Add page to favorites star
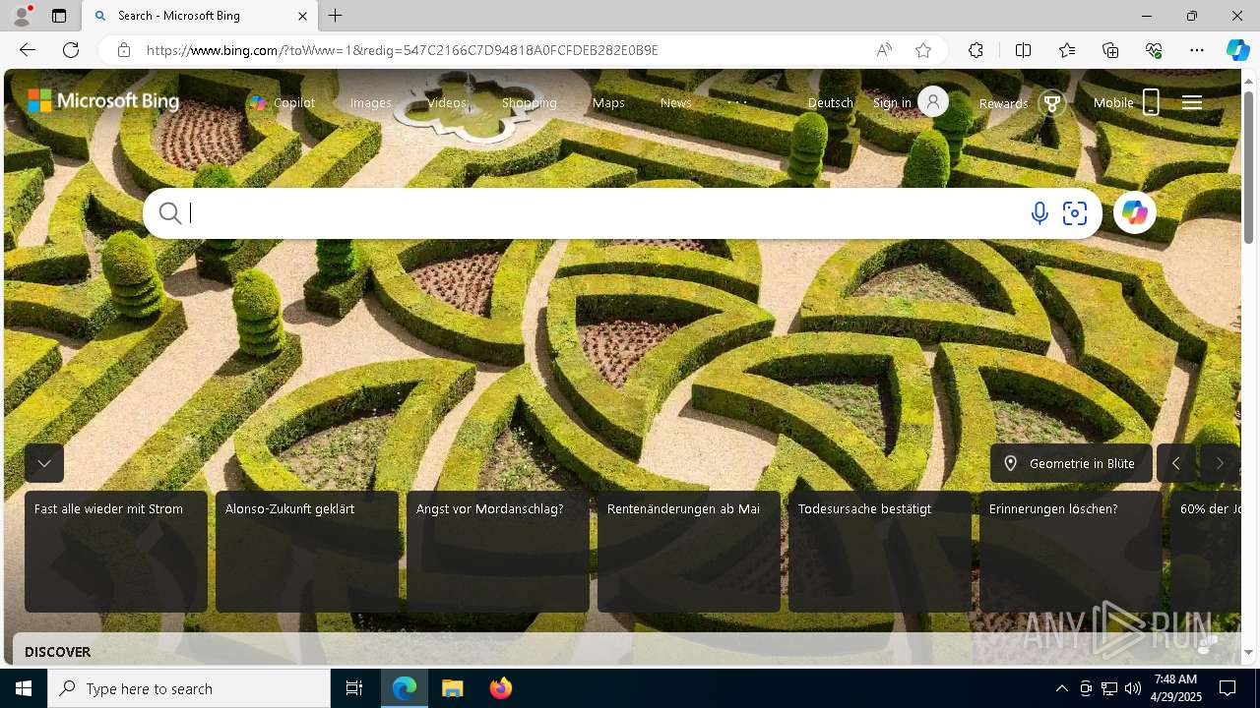The width and height of the screenshot is (1260, 708). point(923,50)
